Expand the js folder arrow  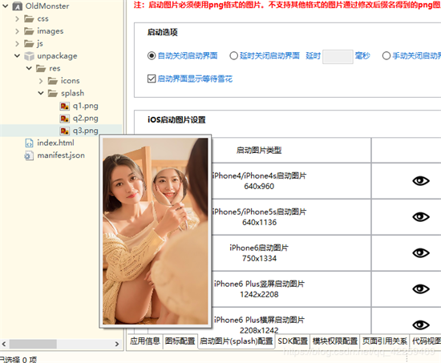click(17, 43)
